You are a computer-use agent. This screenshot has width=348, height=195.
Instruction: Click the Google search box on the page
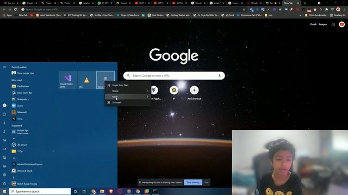174,76
